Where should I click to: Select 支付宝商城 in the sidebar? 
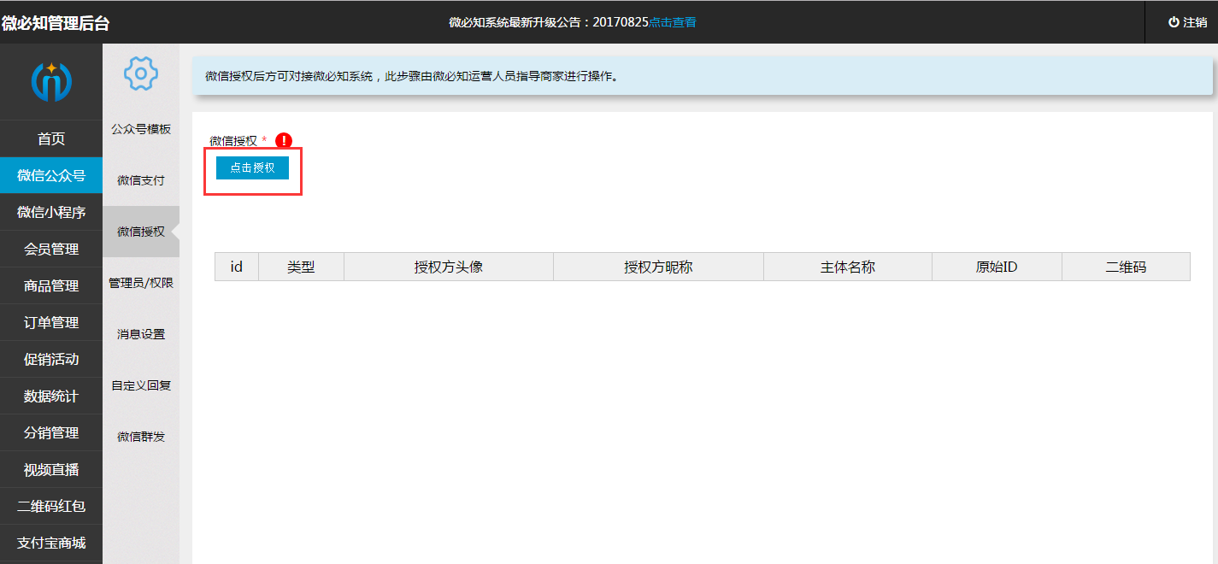tap(51, 543)
